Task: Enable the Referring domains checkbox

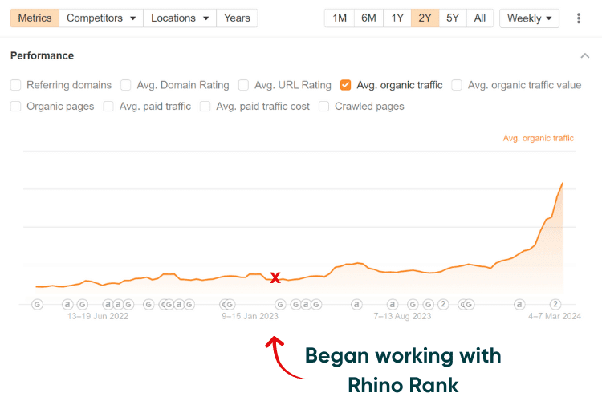Action: coord(16,85)
